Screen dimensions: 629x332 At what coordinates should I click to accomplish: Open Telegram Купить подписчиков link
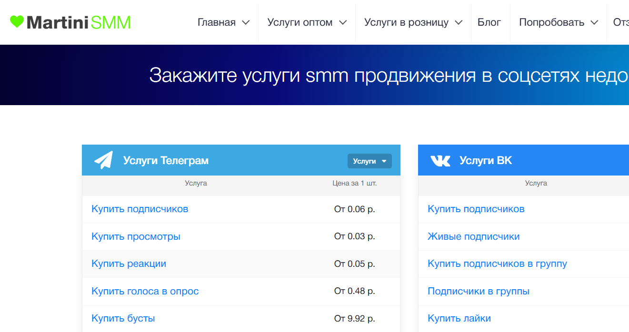coord(140,209)
